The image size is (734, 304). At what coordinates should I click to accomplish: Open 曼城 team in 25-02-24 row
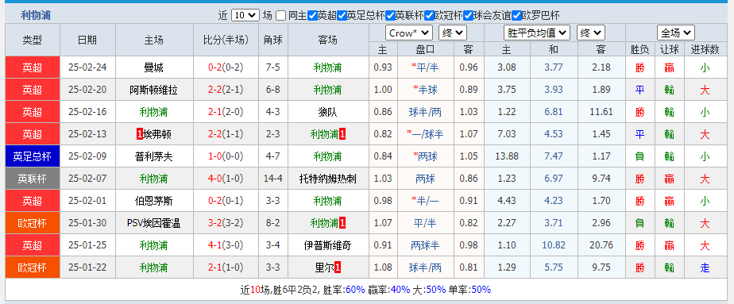pos(153,67)
